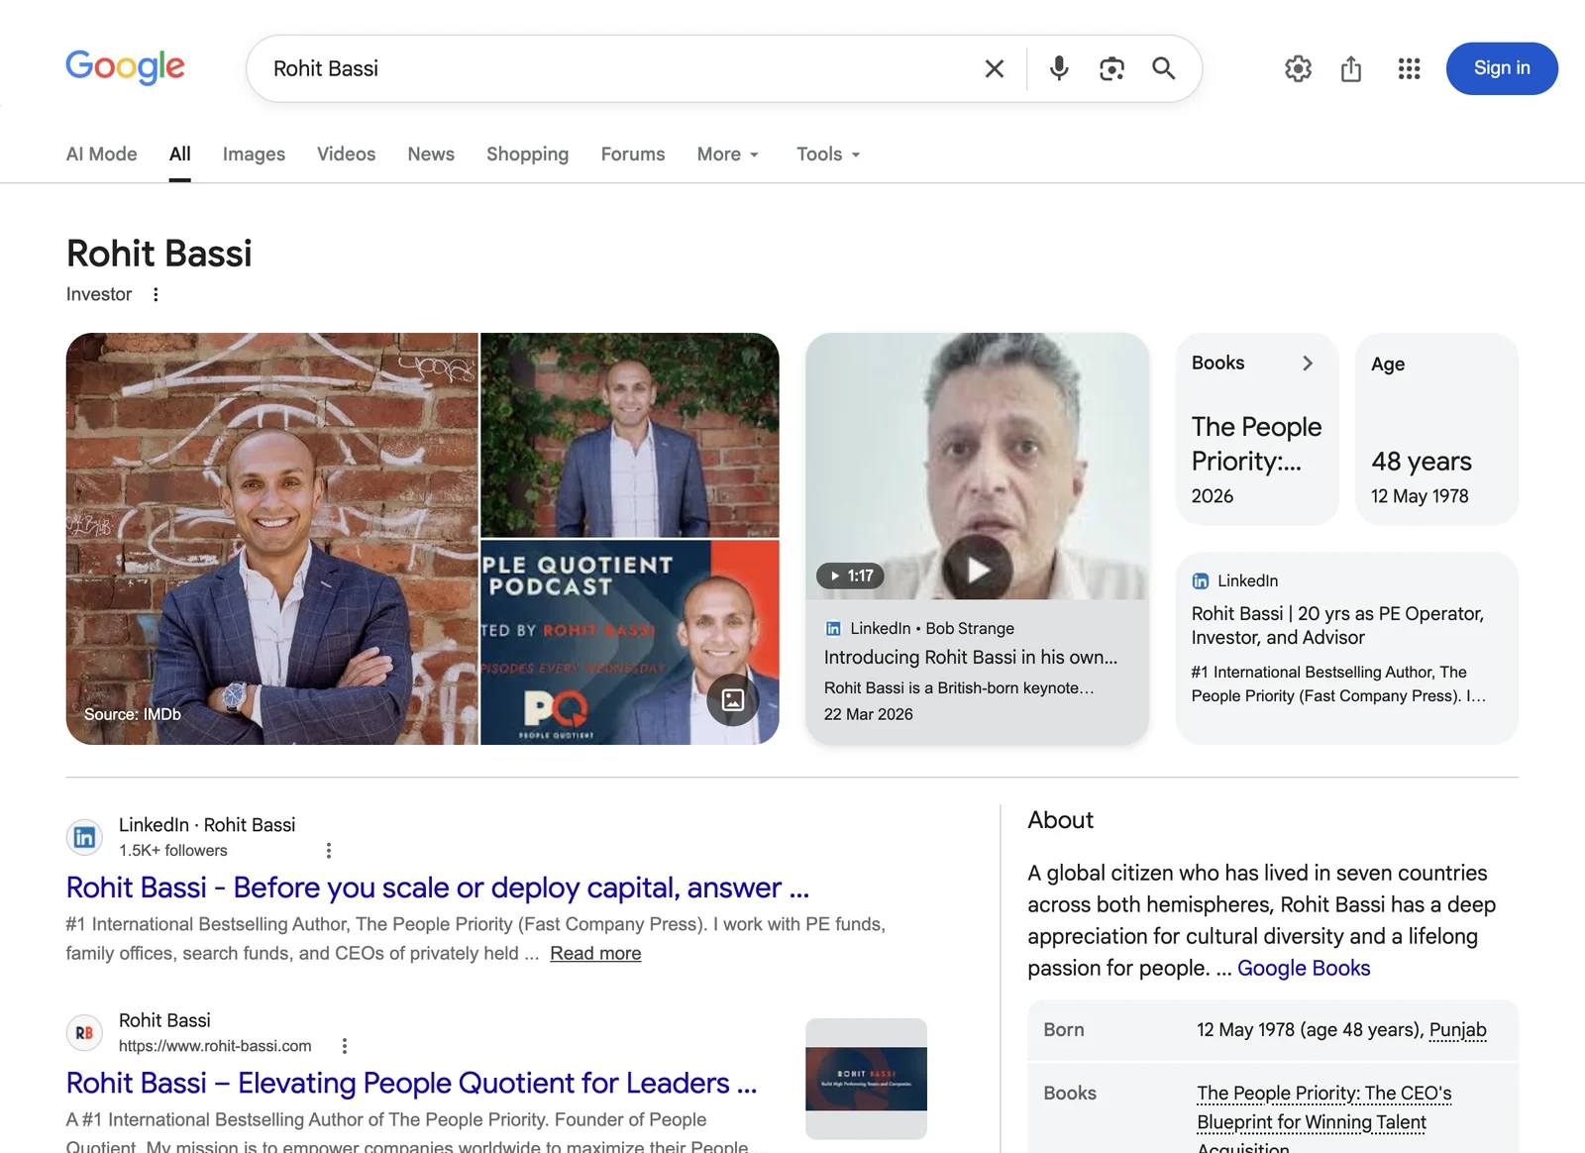Click the Google logo
Viewport: 1585px width, 1153px height.
click(125, 67)
